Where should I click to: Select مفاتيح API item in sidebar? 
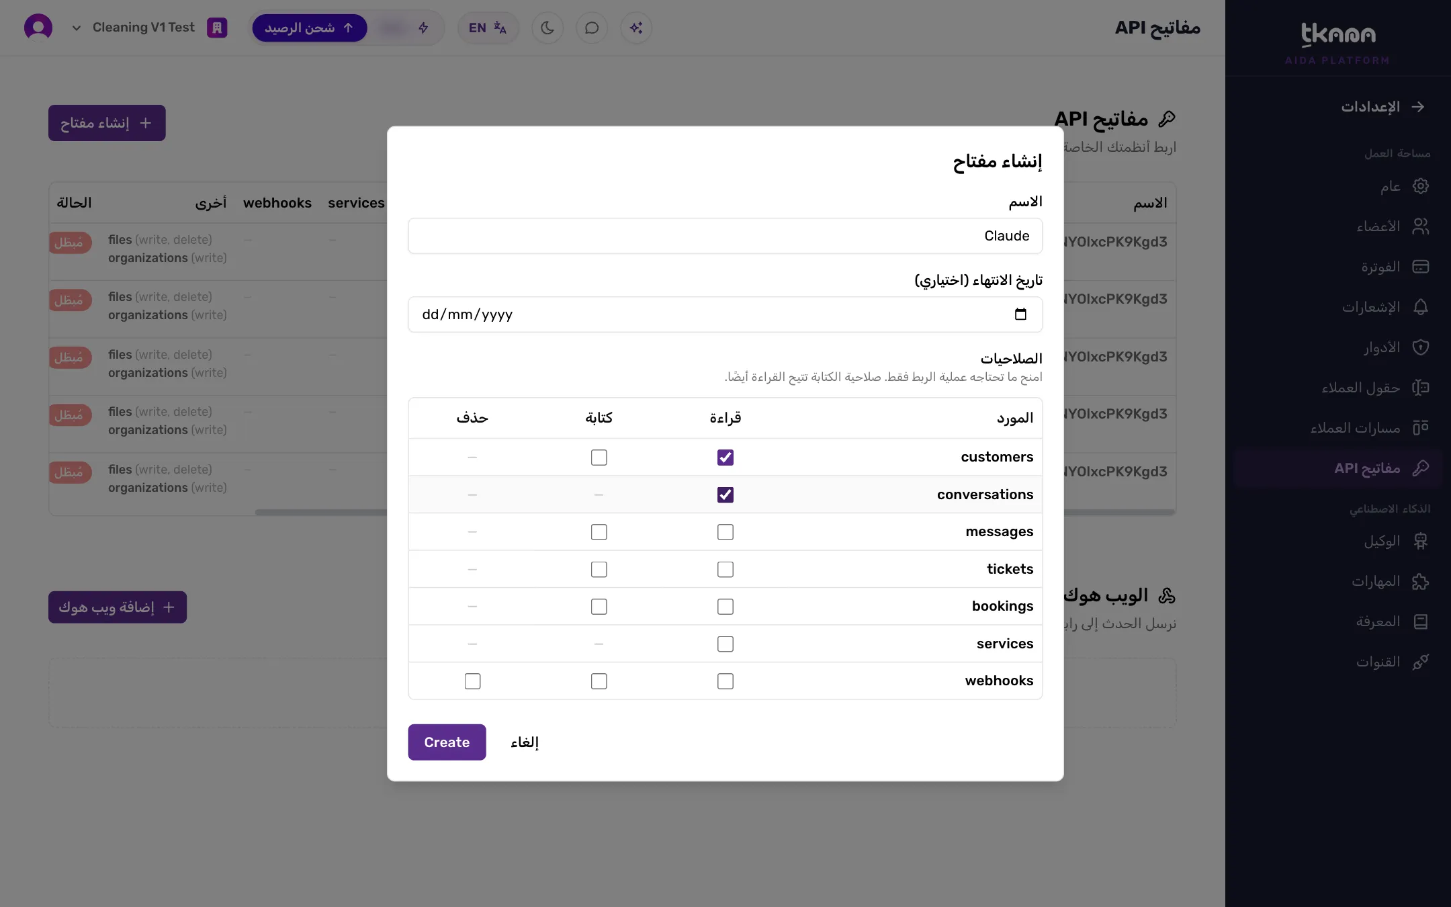1339,468
